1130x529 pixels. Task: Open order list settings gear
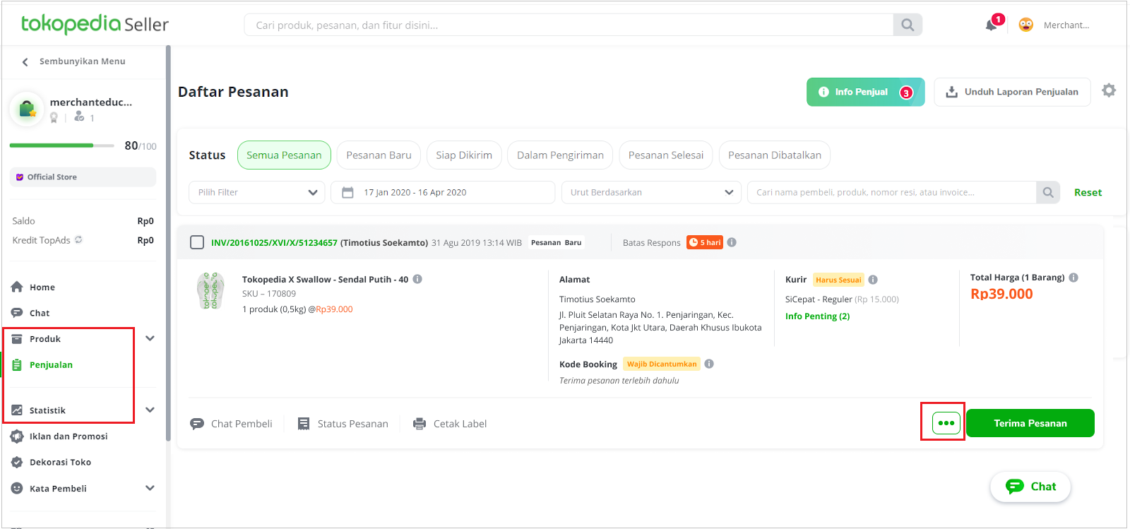click(x=1109, y=90)
